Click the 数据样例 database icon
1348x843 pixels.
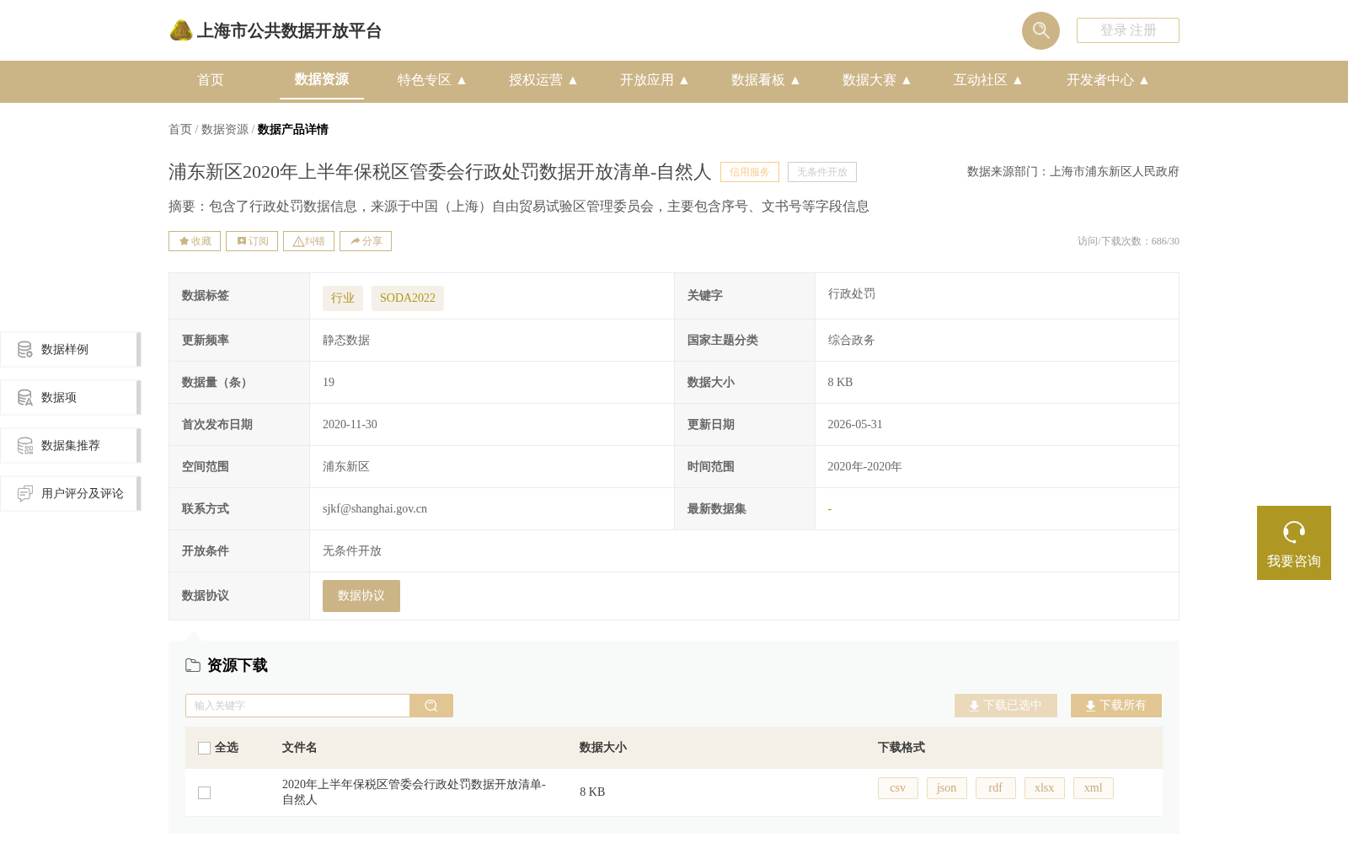(x=25, y=349)
